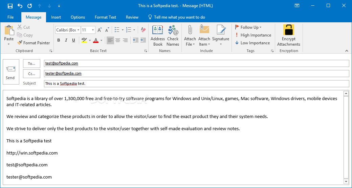Viewport: 352px width, 188px height.
Task: Switch to the Review tab
Action: pos(132,17)
